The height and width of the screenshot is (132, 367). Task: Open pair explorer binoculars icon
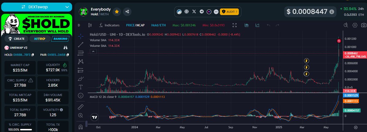pyautogui.click(x=65, y=47)
